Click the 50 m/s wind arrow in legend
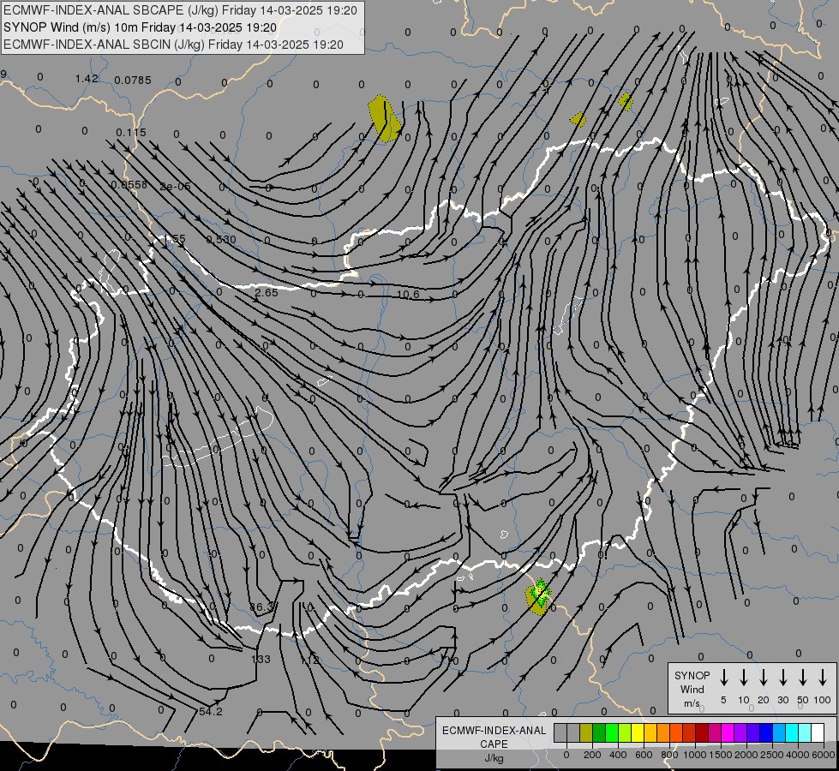This screenshot has height=771, width=839. (803, 678)
